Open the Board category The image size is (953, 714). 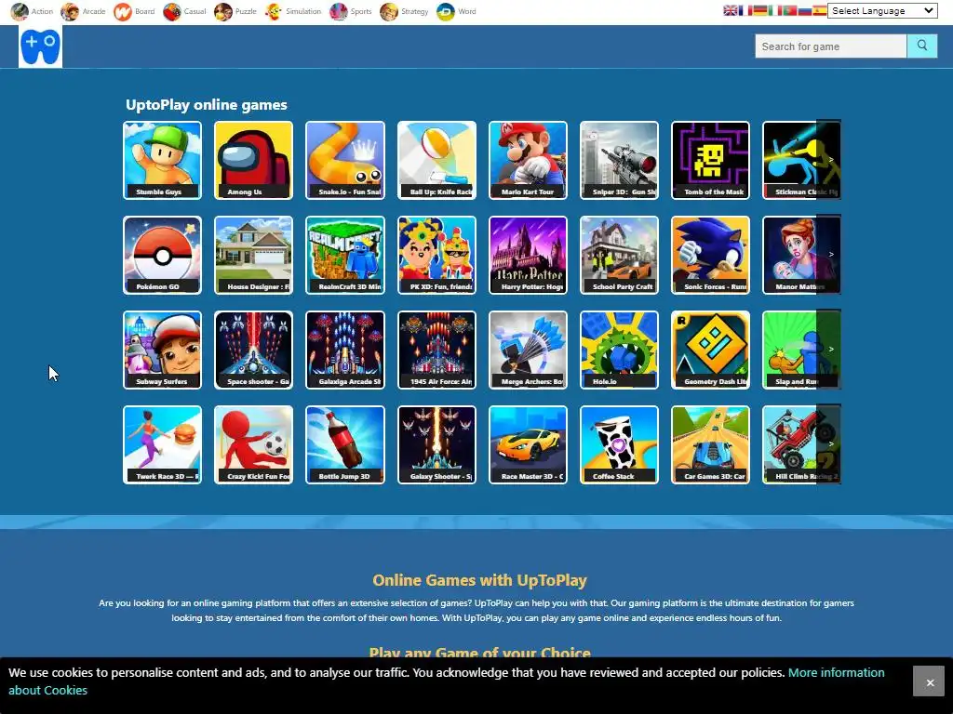tap(134, 11)
